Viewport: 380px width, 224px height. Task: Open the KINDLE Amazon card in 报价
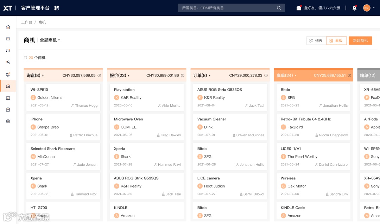pos(147,210)
